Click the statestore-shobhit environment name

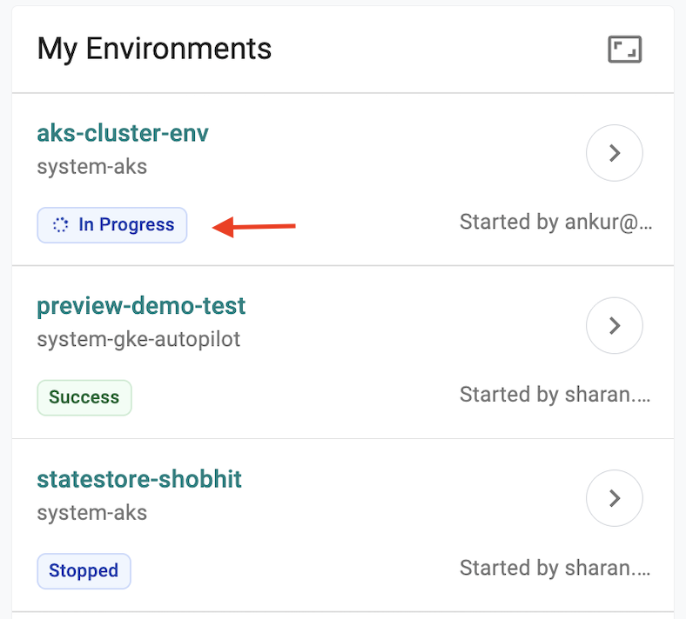click(x=139, y=479)
